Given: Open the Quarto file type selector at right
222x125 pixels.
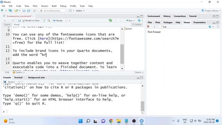Looking at the screenshot, I should (139, 72).
